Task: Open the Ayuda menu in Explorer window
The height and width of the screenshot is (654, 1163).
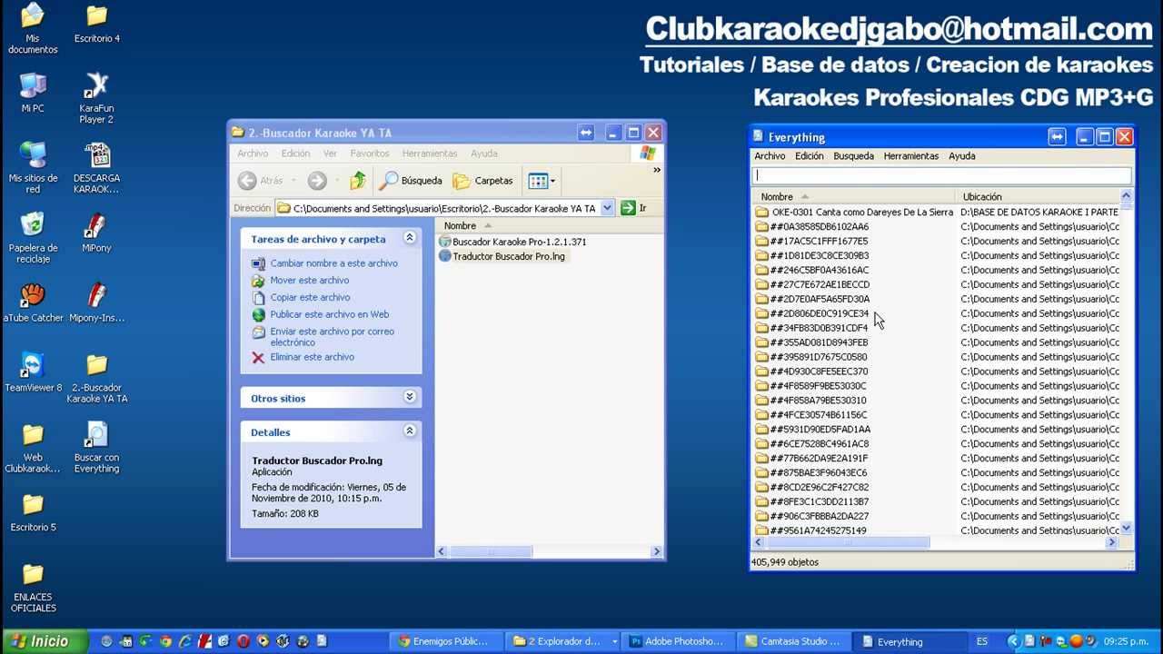Action: tap(483, 154)
